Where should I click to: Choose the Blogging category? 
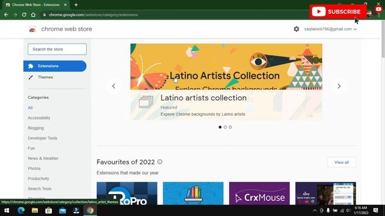pos(36,128)
